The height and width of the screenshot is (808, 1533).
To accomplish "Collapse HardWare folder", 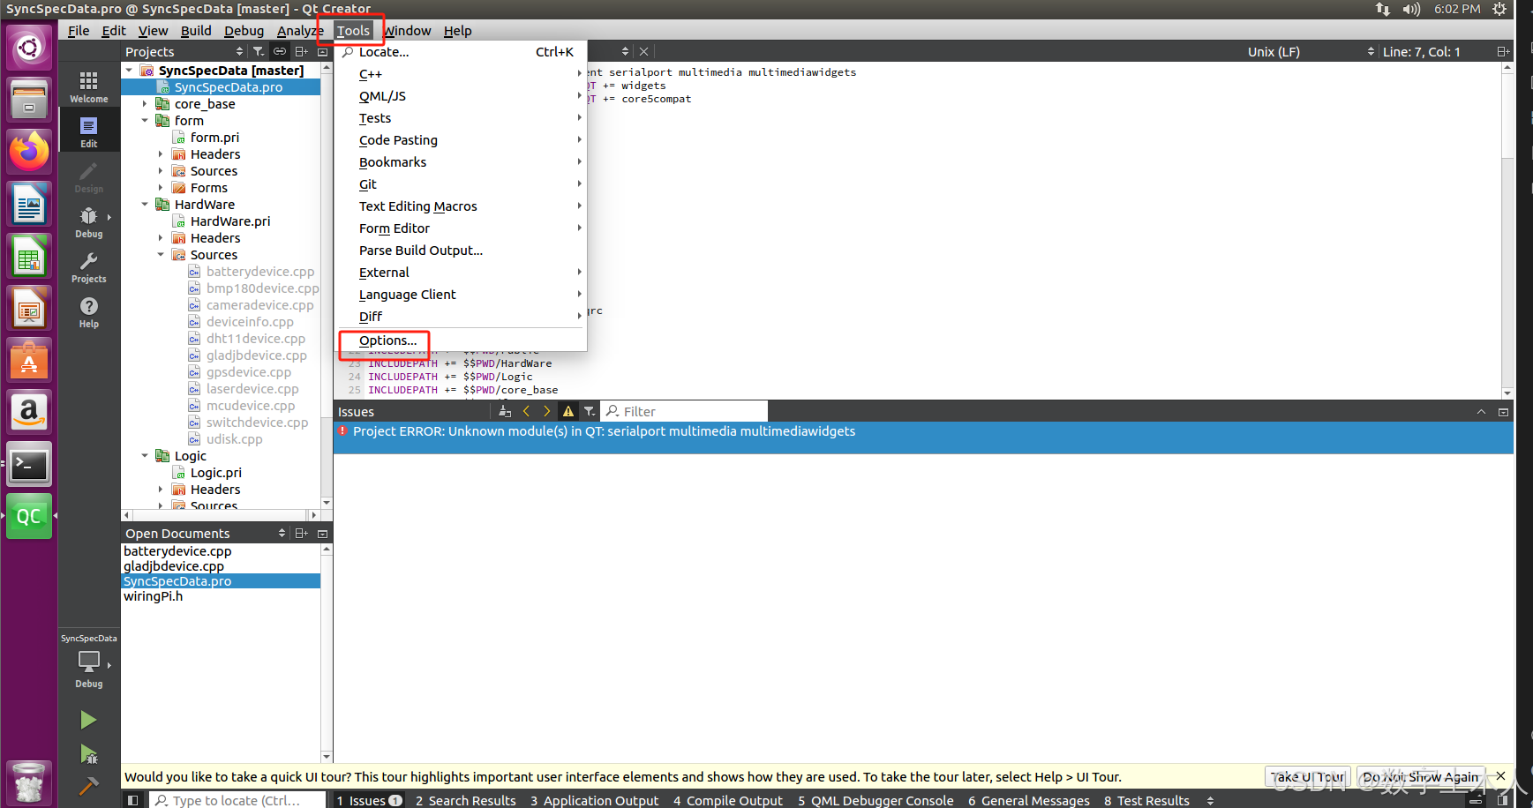I will click(146, 205).
